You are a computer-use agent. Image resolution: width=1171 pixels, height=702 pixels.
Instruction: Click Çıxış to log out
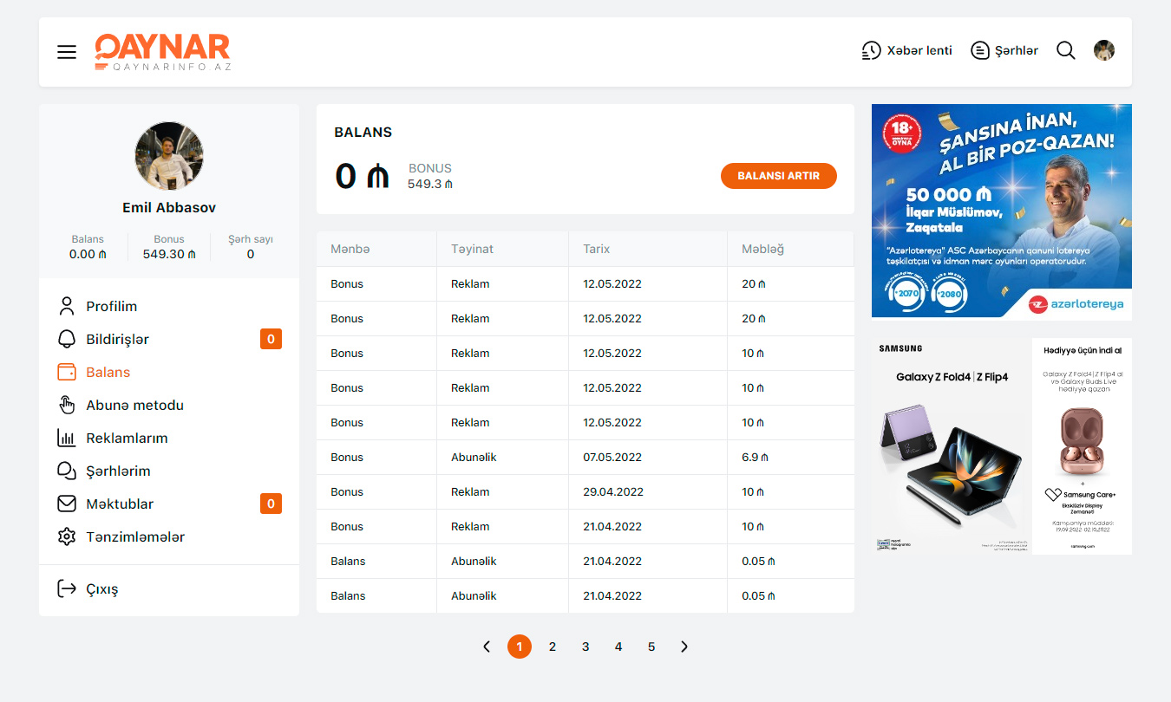tap(101, 588)
